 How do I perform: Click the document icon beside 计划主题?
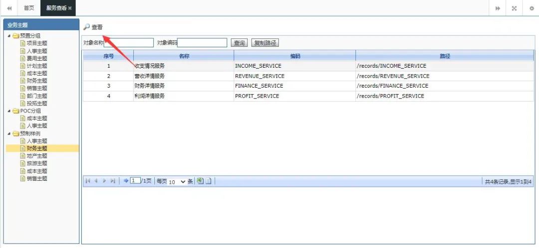point(23,66)
